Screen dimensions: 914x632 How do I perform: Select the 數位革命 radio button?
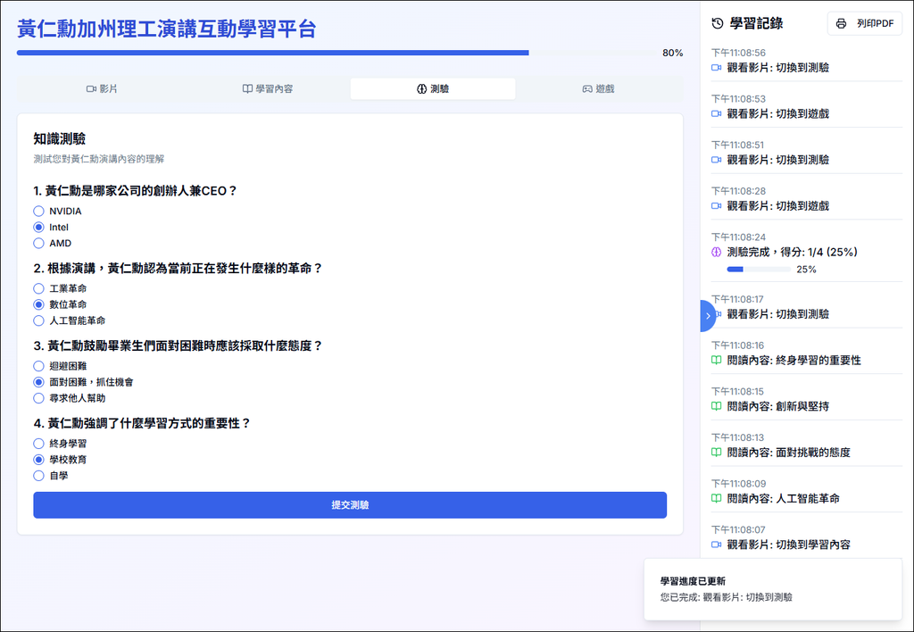pyautogui.click(x=38, y=304)
